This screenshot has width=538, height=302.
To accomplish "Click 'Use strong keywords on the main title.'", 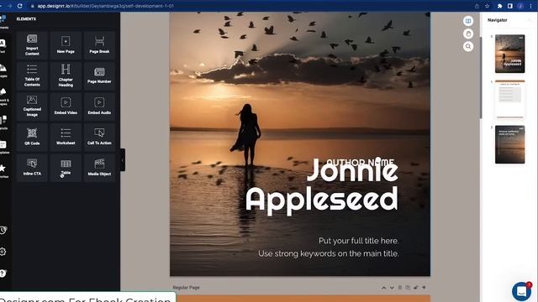I will (x=329, y=253).
